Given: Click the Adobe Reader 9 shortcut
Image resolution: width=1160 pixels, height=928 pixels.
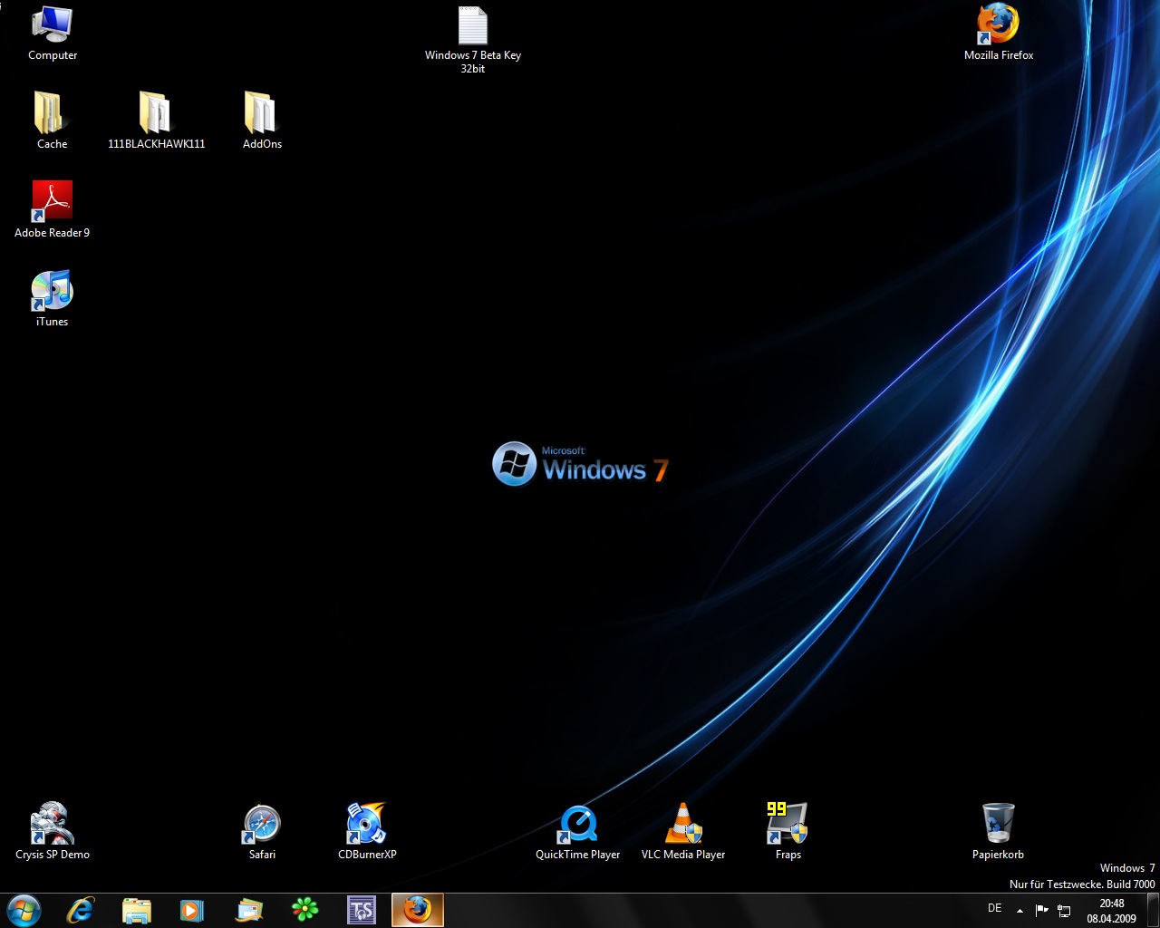Looking at the screenshot, I should tap(52, 209).
